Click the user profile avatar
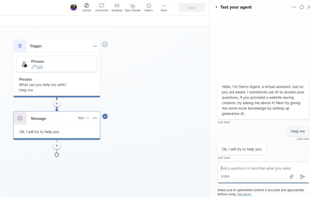The width and height of the screenshot is (310, 197). (74, 7)
